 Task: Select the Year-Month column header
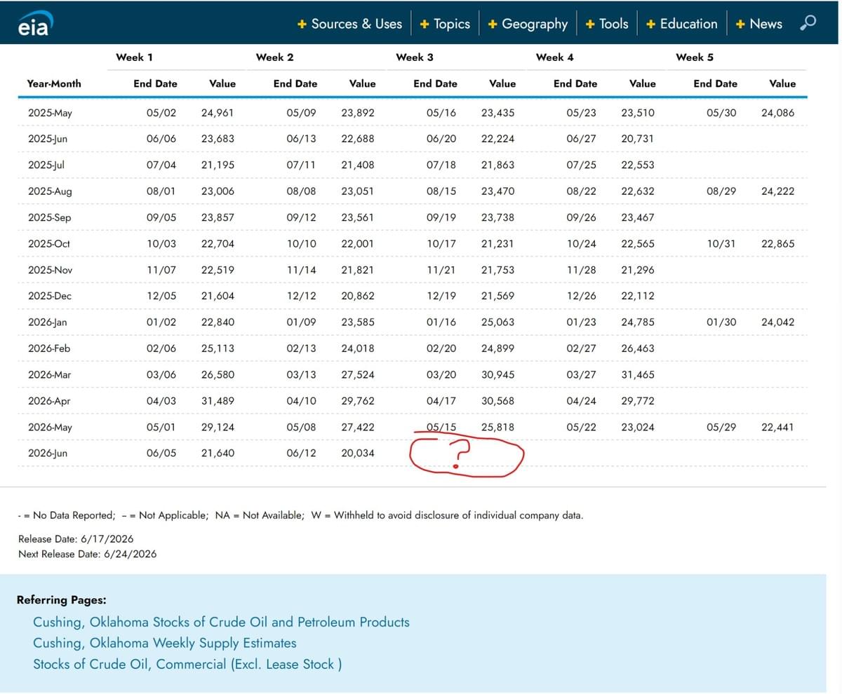(x=54, y=83)
